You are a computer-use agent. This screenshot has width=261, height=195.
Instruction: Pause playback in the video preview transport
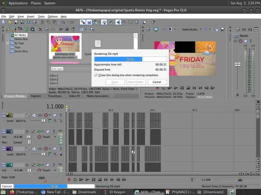[x=182, y=88]
